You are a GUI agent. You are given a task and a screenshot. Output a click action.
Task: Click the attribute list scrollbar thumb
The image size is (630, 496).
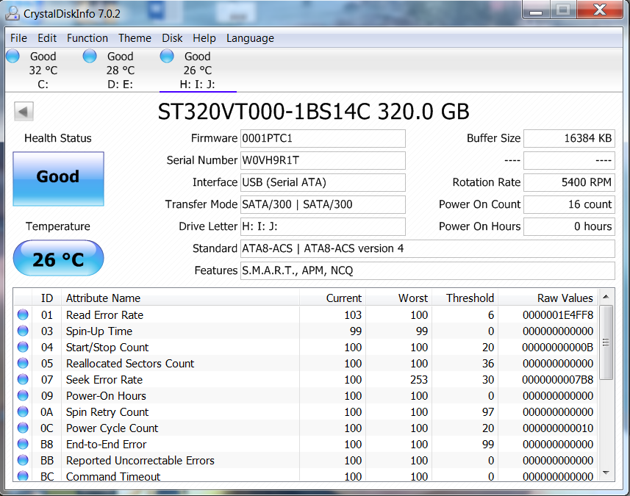coord(606,342)
